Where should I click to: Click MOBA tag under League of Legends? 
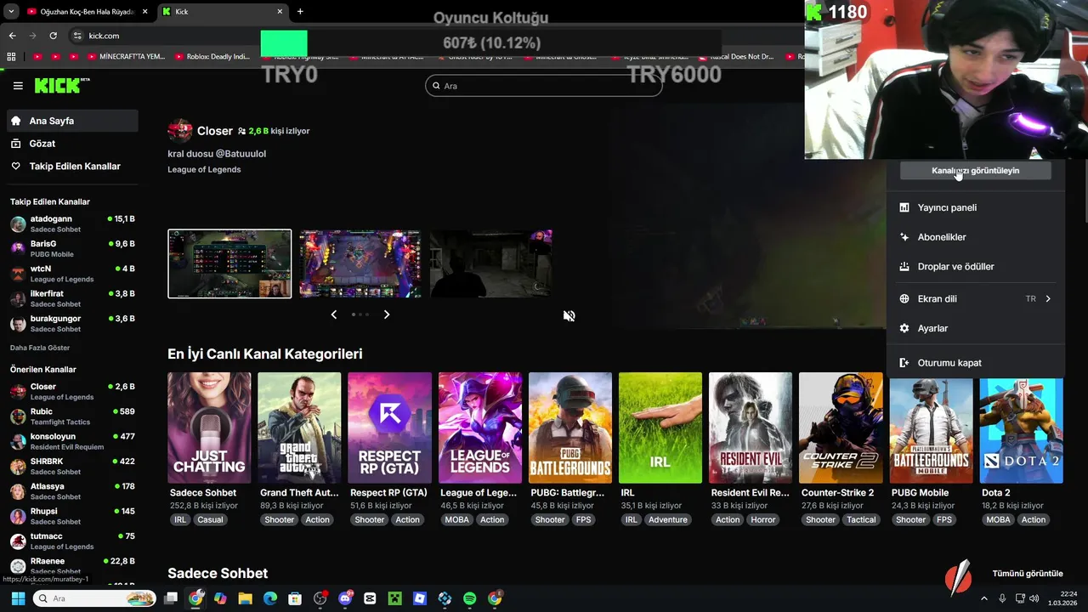456,519
